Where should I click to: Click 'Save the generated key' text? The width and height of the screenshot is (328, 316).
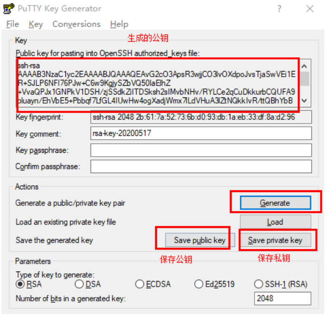click(55, 240)
